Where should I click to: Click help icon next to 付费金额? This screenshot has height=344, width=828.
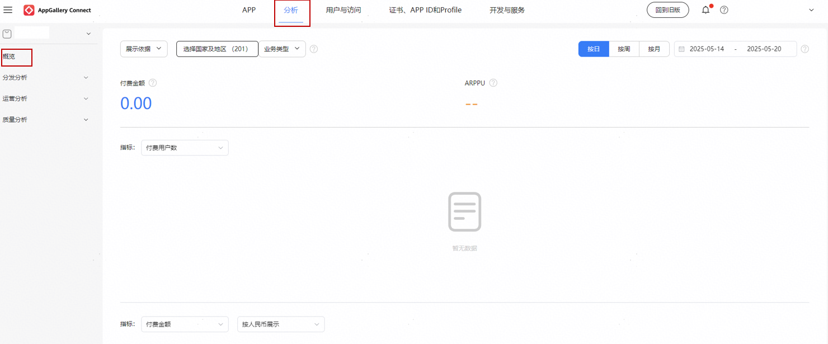(153, 83)
